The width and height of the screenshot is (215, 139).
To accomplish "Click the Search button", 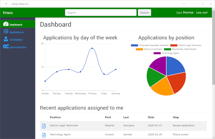I will click(144, 13).
